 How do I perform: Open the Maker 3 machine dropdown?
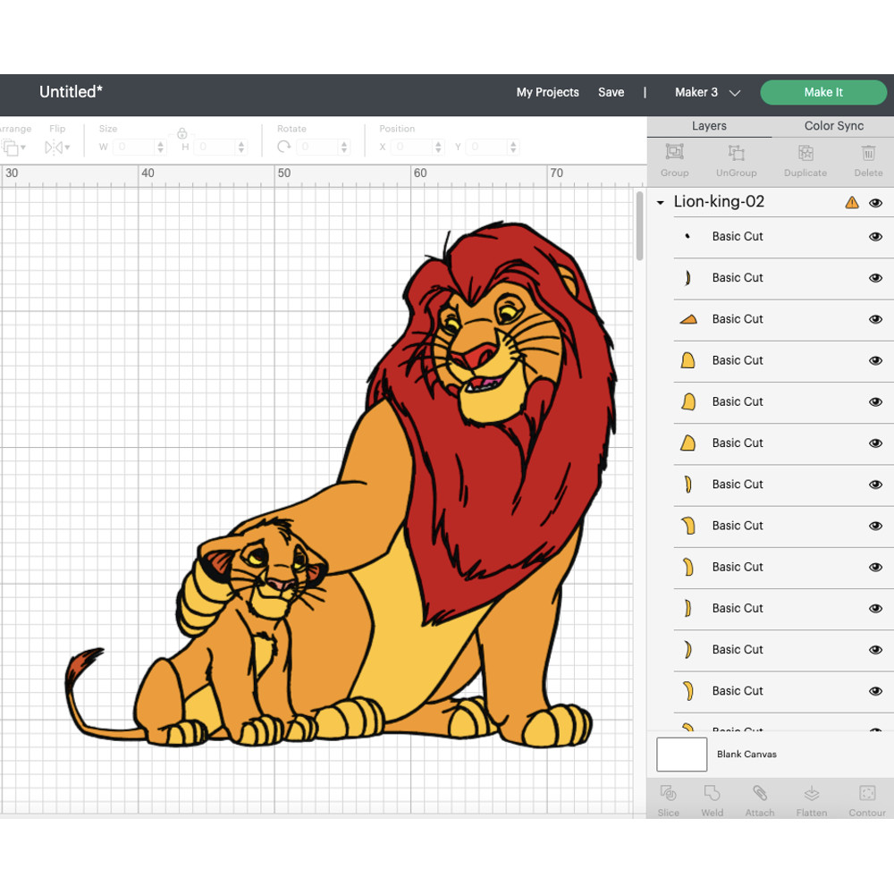coord(735,92)
